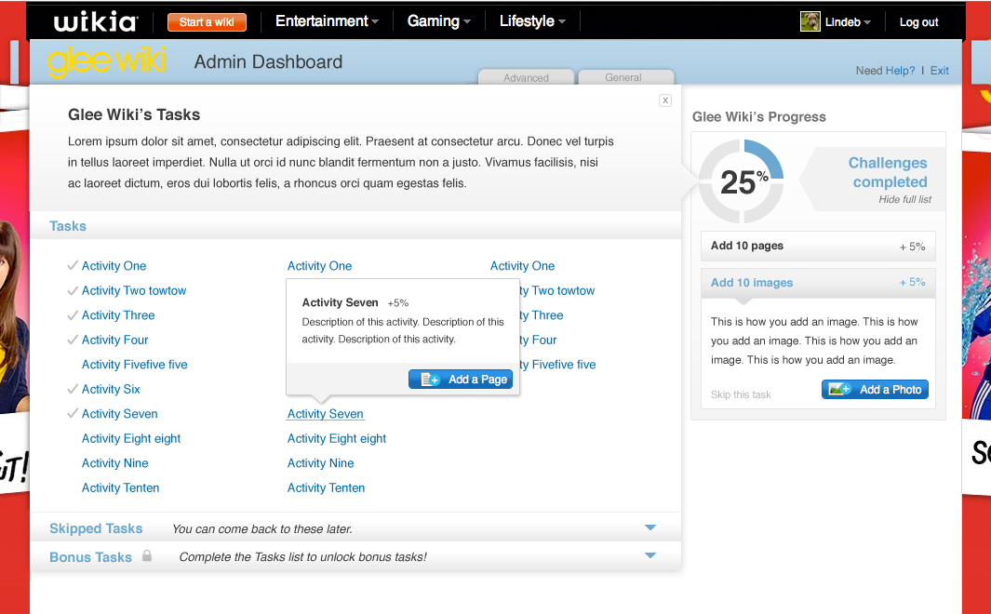Expand the Skipped Tasks section arrow
The image size is (991, 614).
point(650,527)
